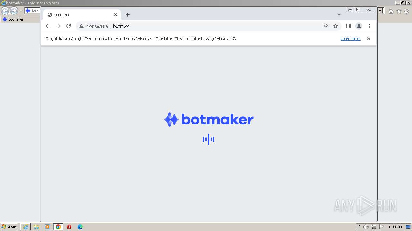412x231 pixels.
Task: Click Internet Explorer's forward button
Action: (14, 11)
